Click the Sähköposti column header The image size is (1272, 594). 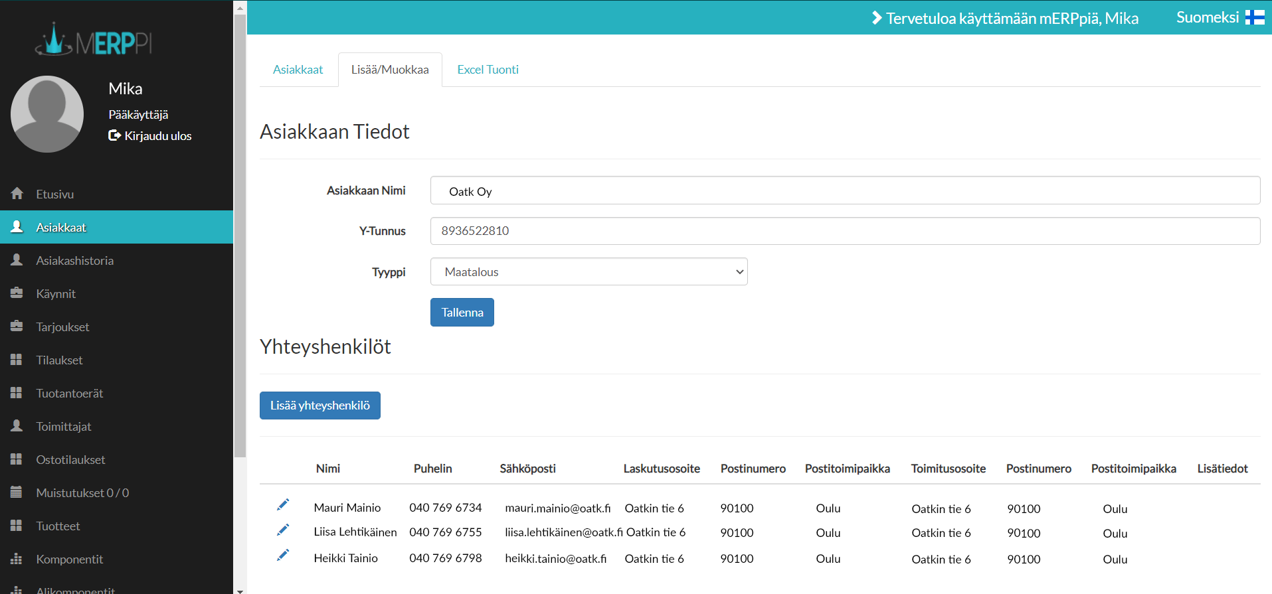528,469
